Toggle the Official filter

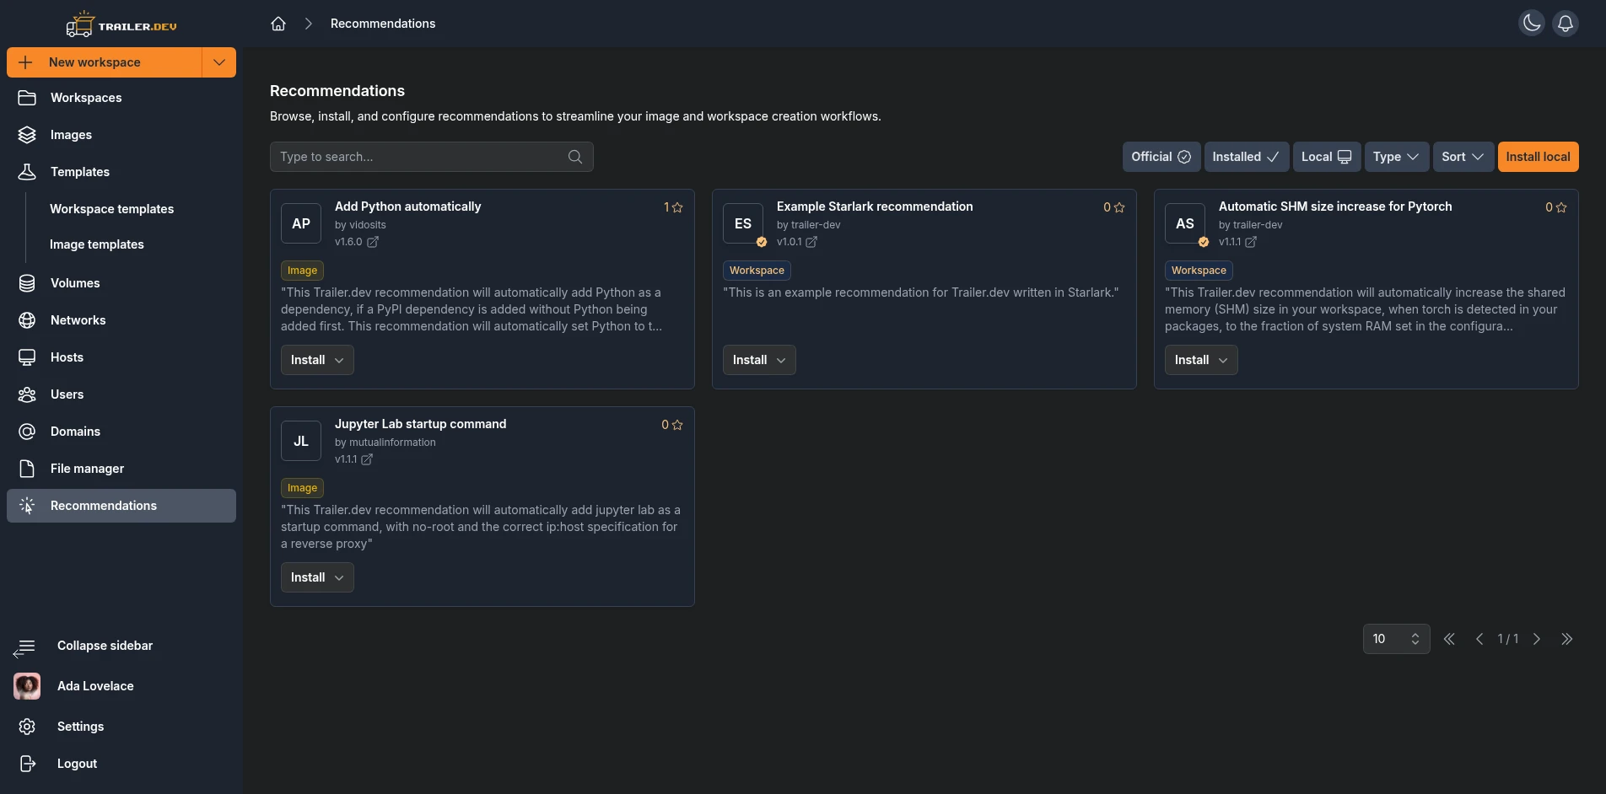(x=1161, y=157)
